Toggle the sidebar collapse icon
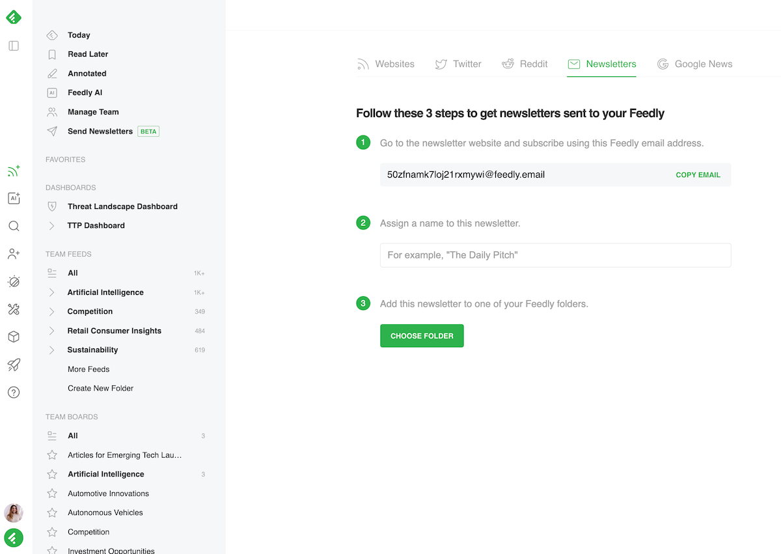 tap(14, 46)
